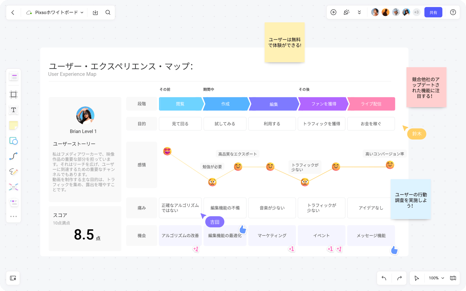The height and width of the screenshot is (291, 466).
Task: Select the トラフィックを獲得 goal cell
Action: [322, 124]
